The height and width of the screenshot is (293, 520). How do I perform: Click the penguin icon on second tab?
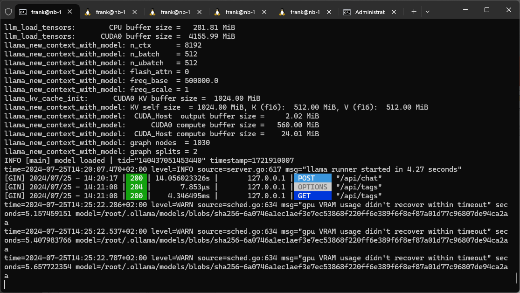click(x=88, y=12)
